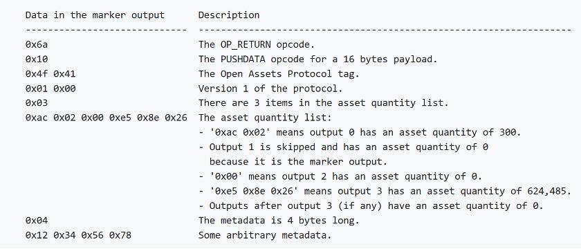The height and width of the screenshot is (249, 581).
Task: Select the '0xac 0x02 0x00 0xe5 0x8e 0x26' bytes
Action: click(106, 118)
